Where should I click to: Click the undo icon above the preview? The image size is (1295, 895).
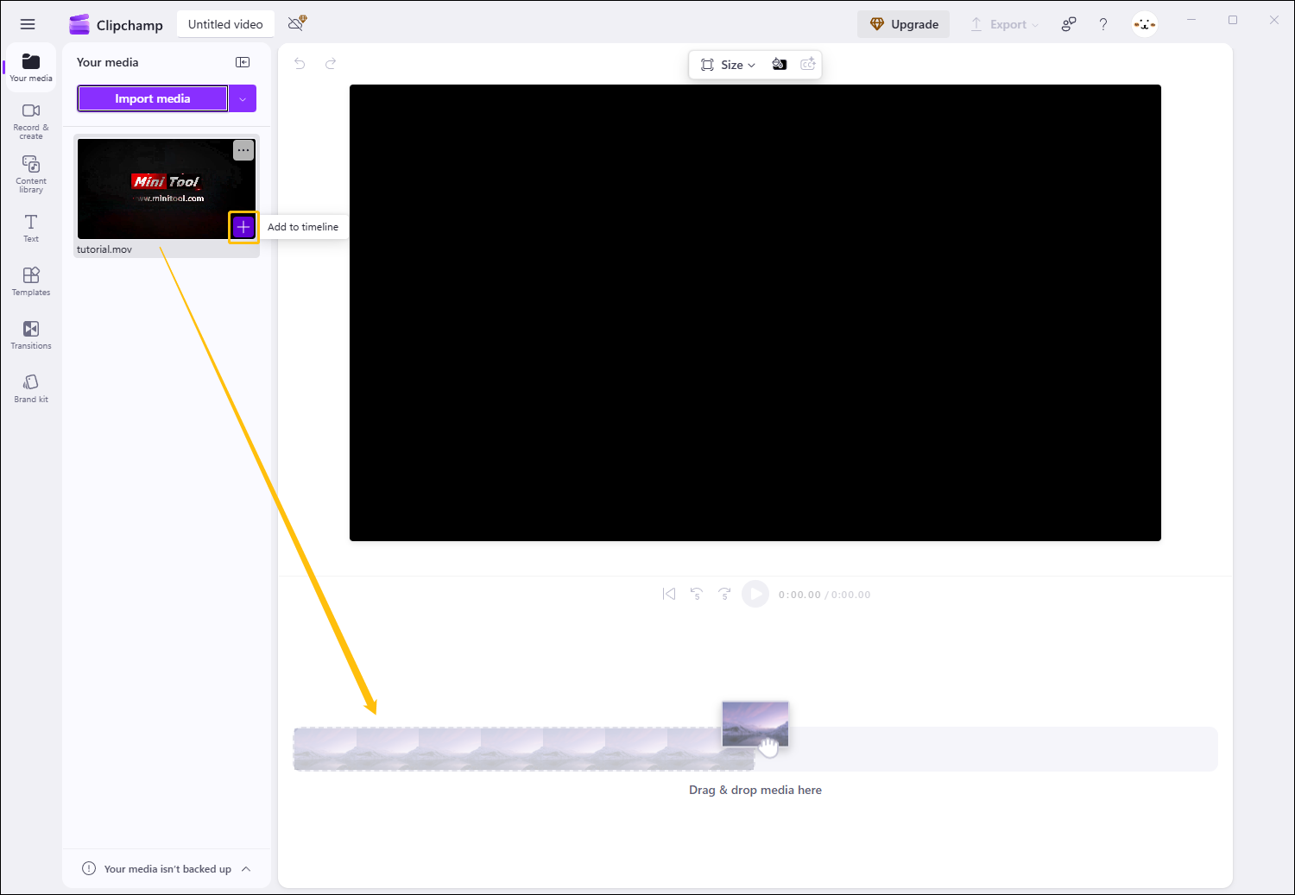click(300, 63)
